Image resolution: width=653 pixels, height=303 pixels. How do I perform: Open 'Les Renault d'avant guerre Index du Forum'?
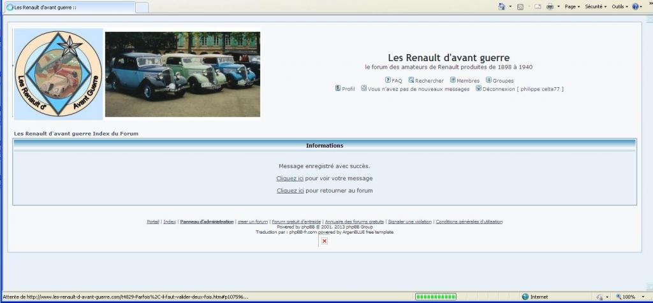[77, 134]
